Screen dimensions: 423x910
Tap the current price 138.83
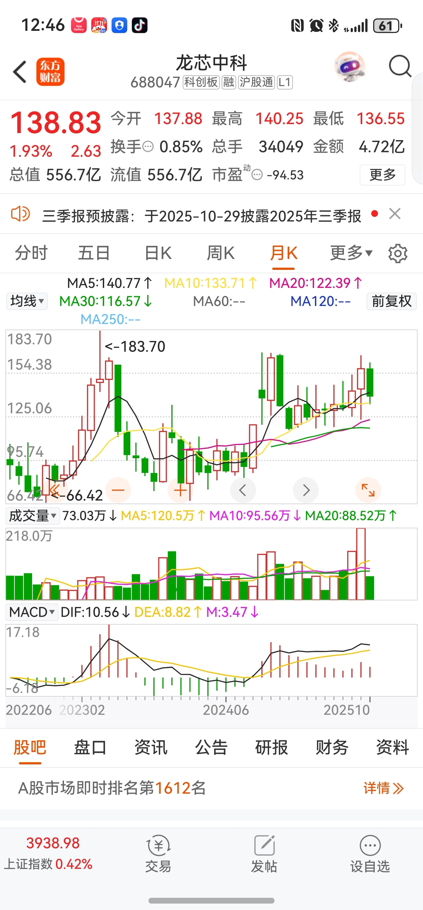point(56,122)
